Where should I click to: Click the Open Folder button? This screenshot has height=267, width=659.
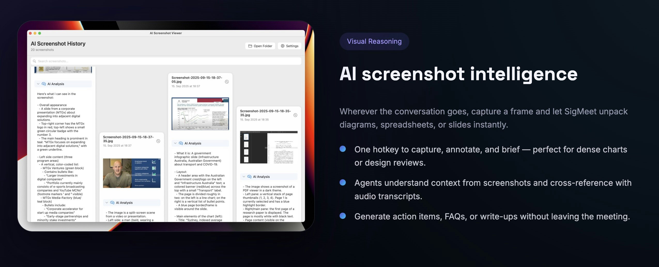(260, 46)
